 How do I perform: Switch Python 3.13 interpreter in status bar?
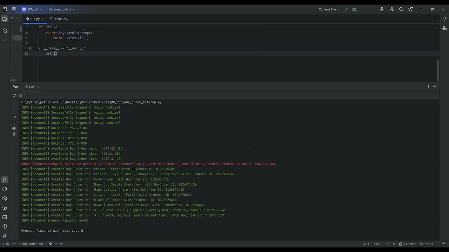(x=429, y=244)
